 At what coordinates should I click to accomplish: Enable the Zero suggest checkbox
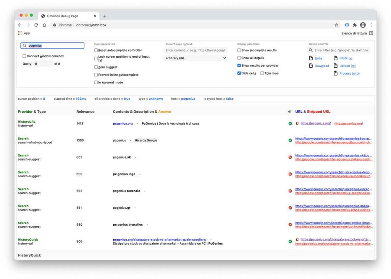click(x=96, y=67)
